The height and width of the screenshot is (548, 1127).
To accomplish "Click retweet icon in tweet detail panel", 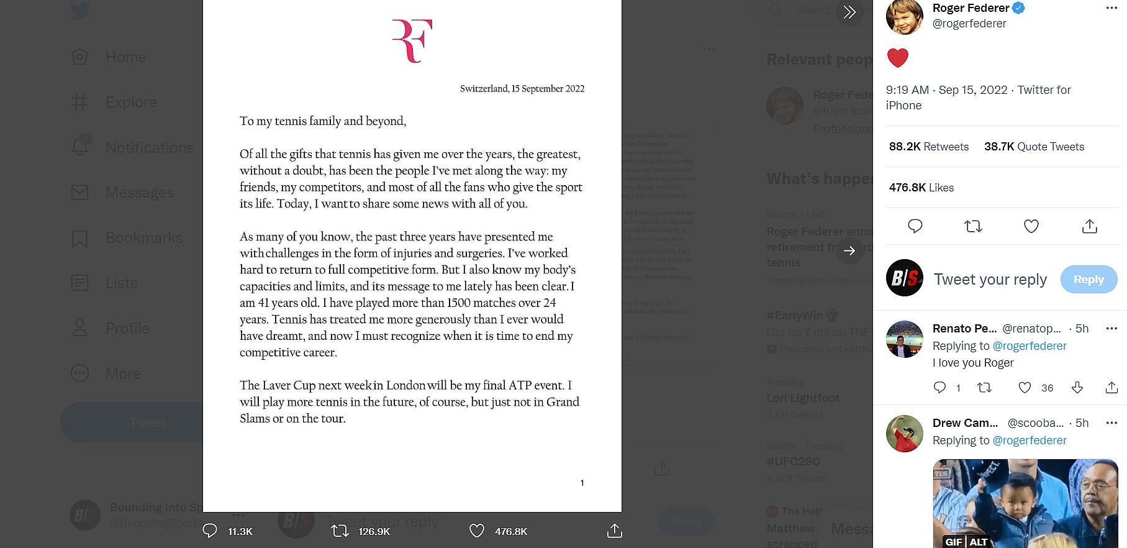I will pos(973,226).
